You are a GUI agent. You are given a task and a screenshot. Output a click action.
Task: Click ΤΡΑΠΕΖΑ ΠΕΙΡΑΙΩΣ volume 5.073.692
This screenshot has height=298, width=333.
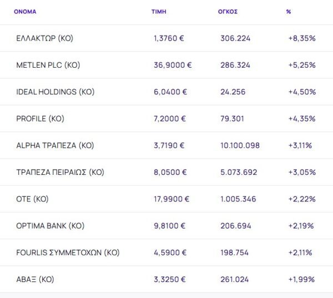[239, 172]
